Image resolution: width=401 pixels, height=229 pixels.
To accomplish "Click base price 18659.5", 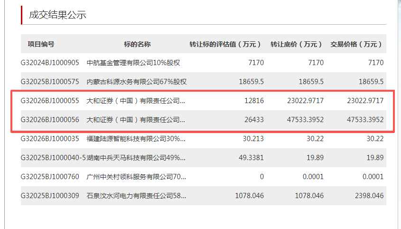I will pos(311,82).
